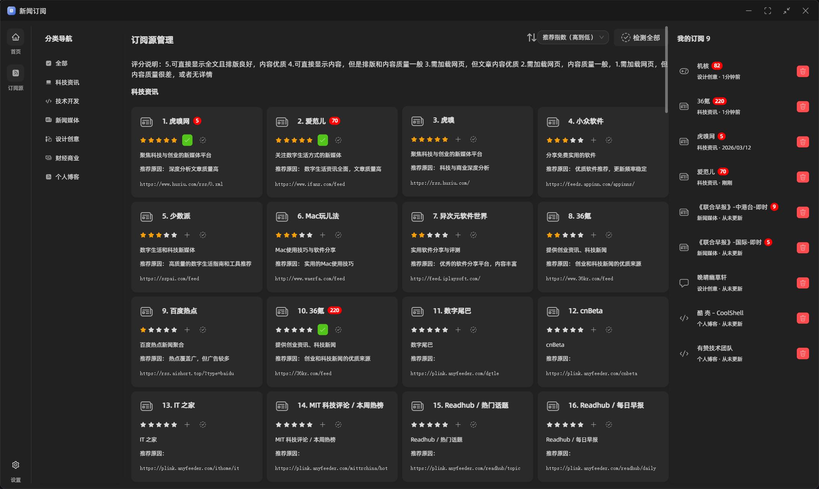
Task: Select the 技术开发 category
Action: click(x=67, y=101)
